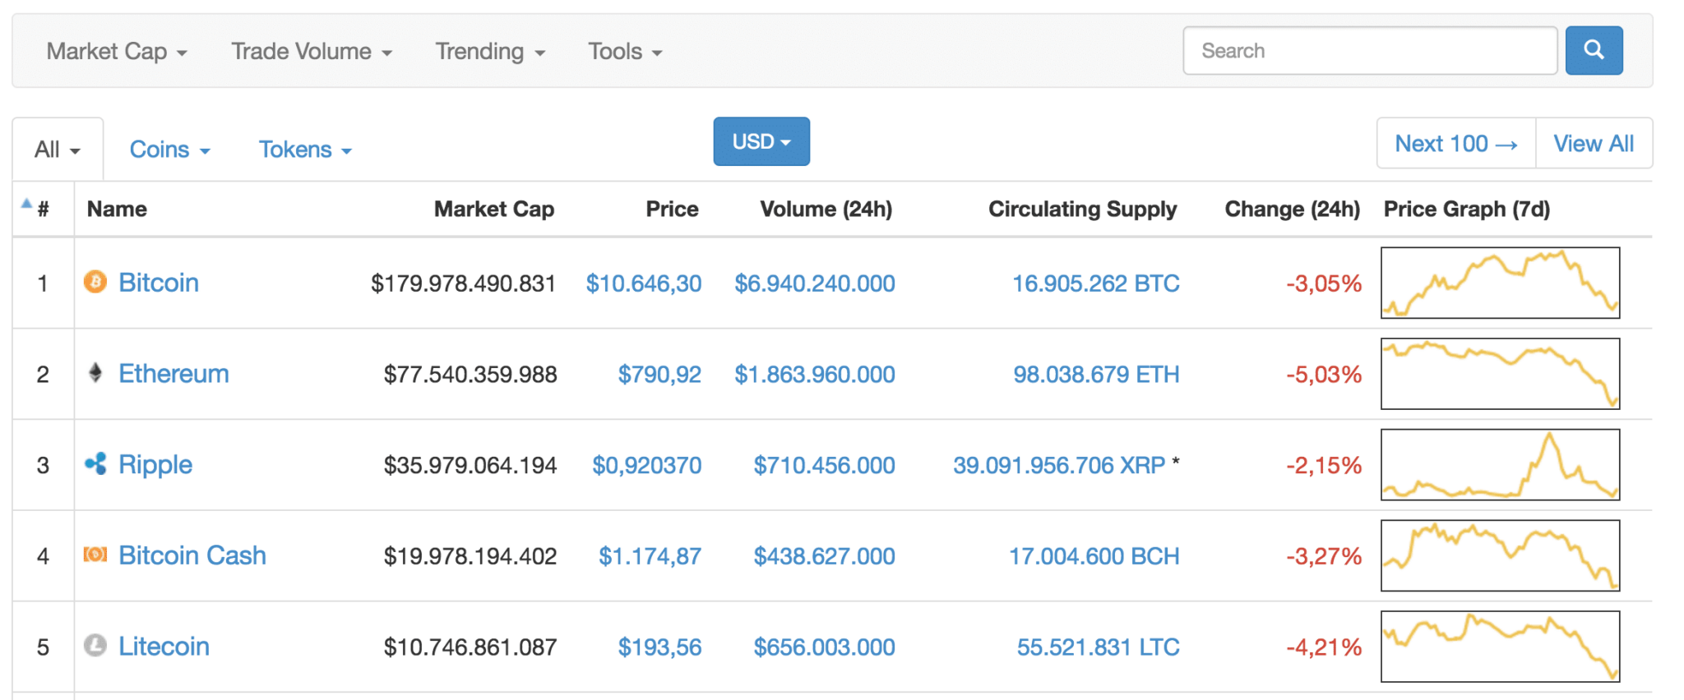Open the USD currency selector
This screenshot has width=1684, height=700.
click(761, 141)
